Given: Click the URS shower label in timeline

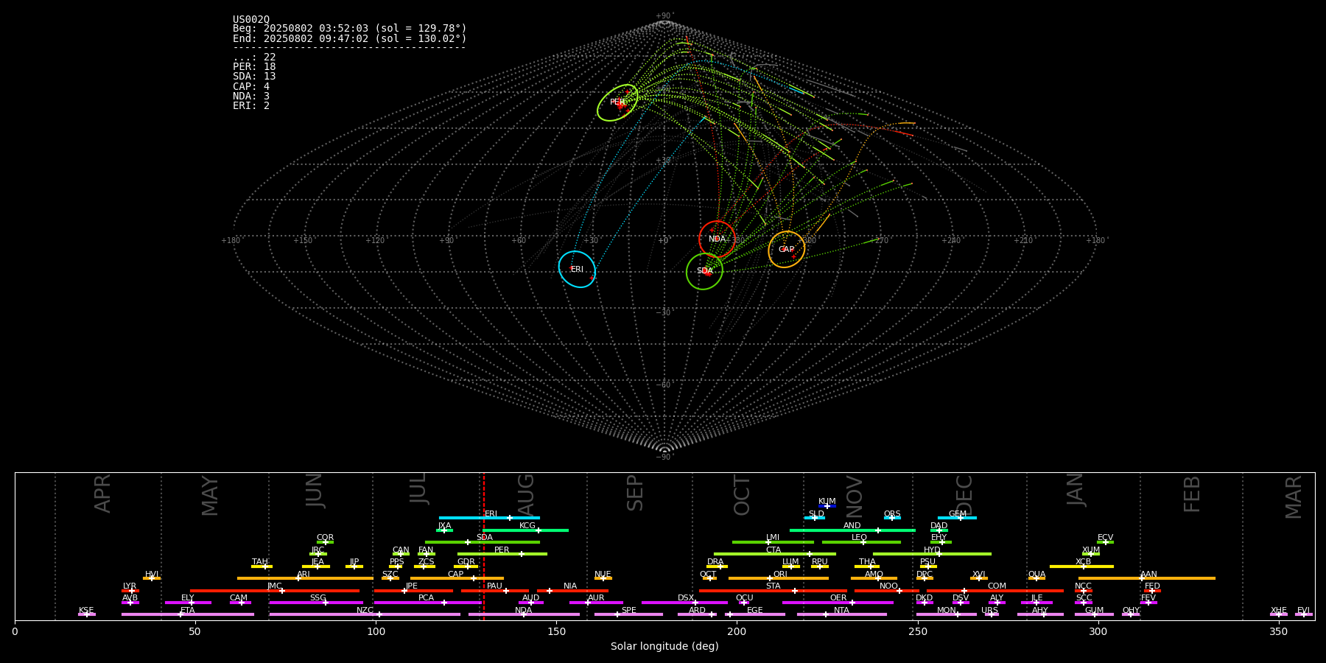Looking at the screenshot, I should point(990,611).
